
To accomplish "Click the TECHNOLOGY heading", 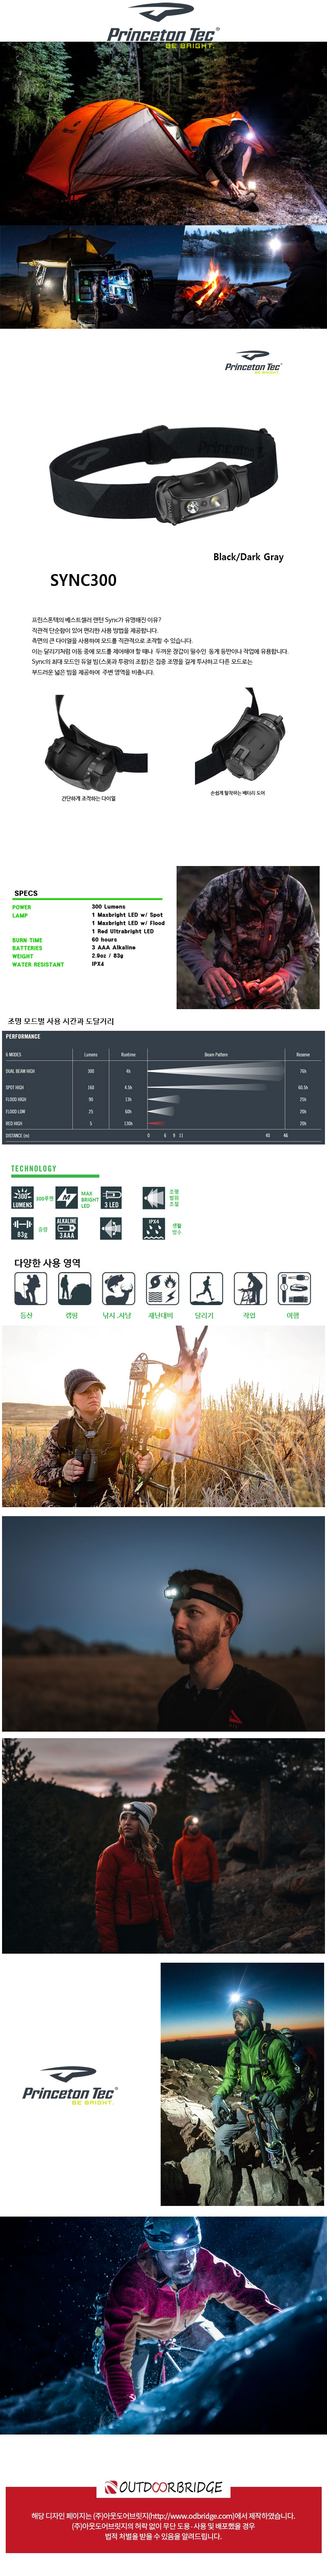I will click(34, 1168).
